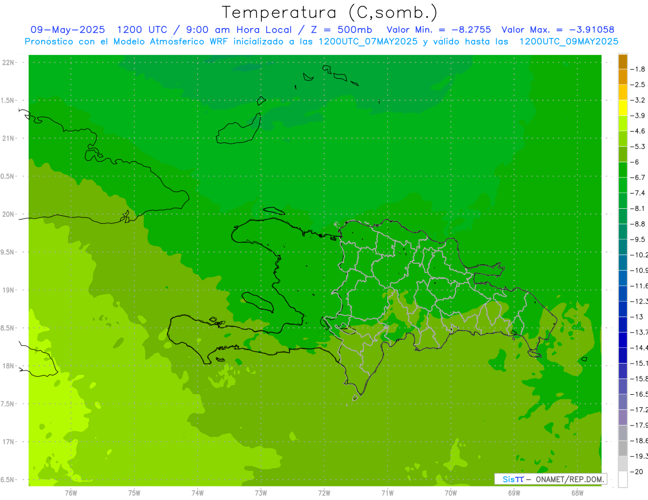Click the '68W' longitude label
The width and height of the screenshot is (648, 500).
click(x=577, y=492)
